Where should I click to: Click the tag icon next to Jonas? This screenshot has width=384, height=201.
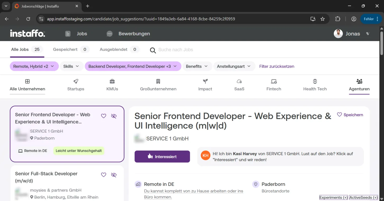(368, 34)
